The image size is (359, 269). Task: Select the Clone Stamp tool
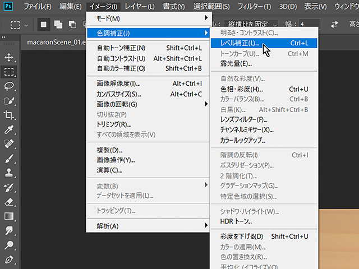point(9,173)
